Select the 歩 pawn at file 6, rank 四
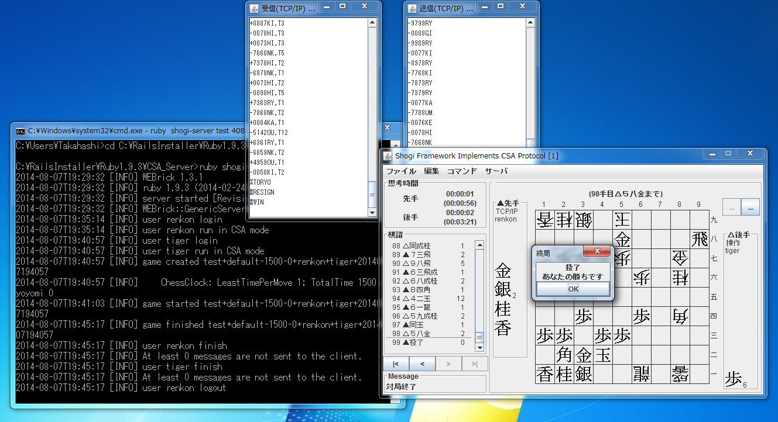 click(x=642, y=316)
